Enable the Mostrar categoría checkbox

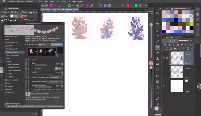tap(6, 103)
